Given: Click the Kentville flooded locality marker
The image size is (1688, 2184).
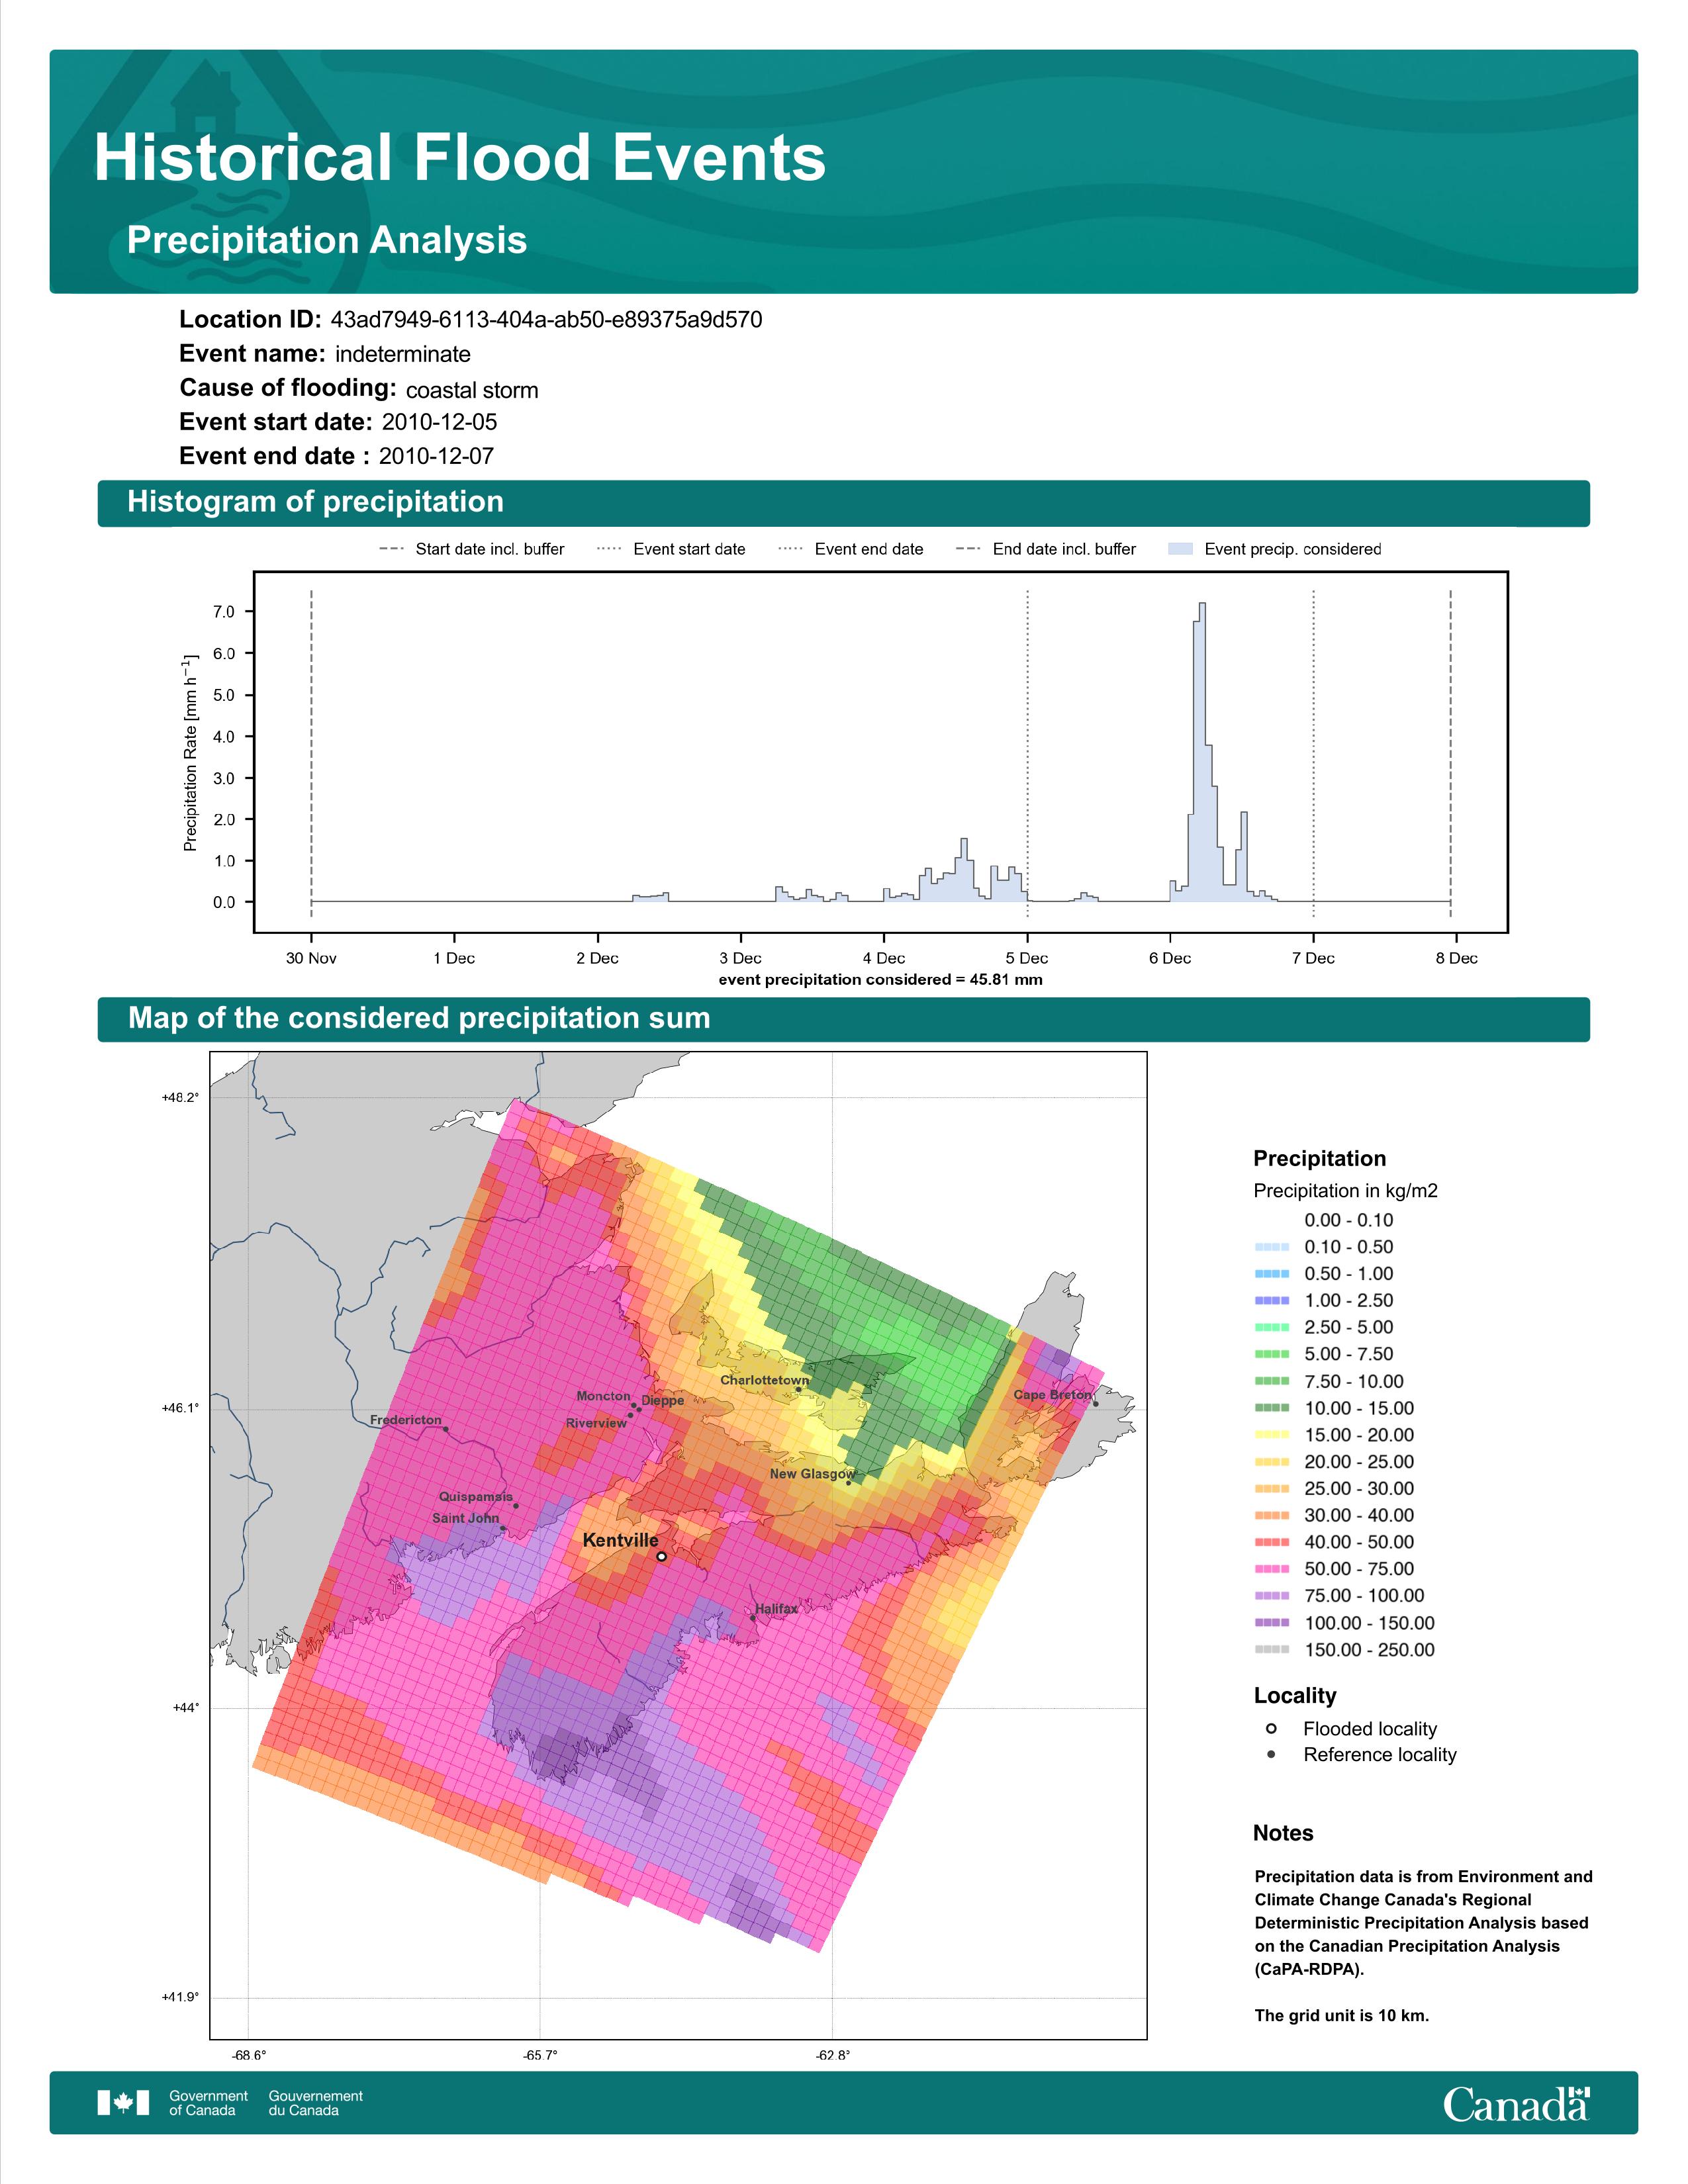Looking at the screenshot, I should click(661, 1556).
